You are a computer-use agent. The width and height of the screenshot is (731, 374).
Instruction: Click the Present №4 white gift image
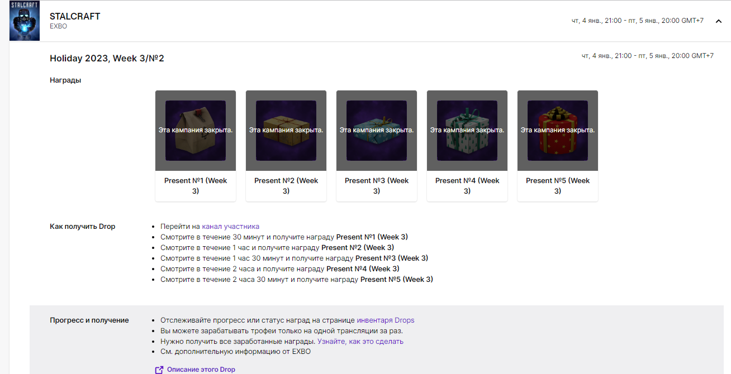tap(467, 131)
